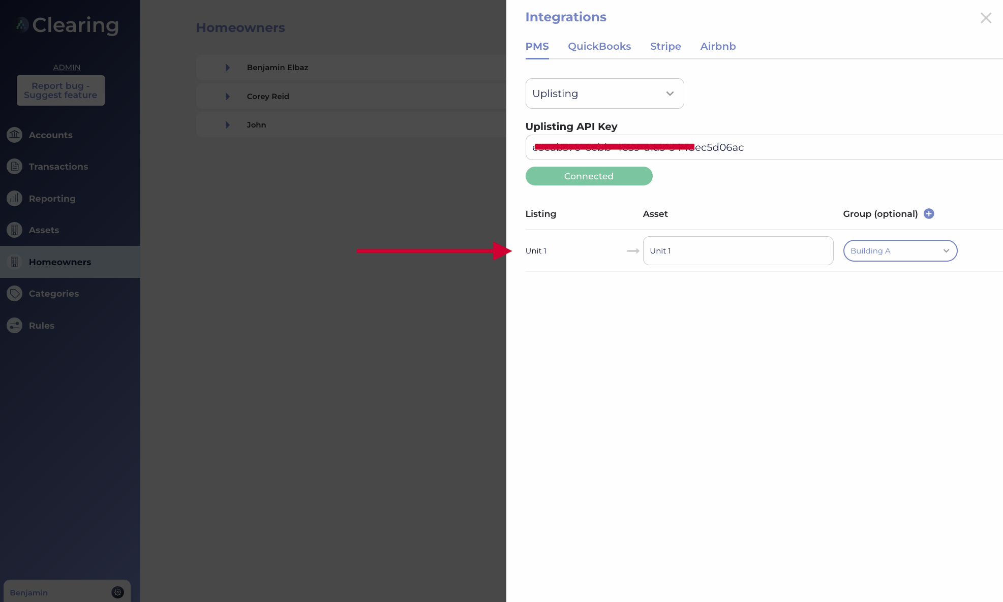This screenshot has height=602, width=1003.
Task: Go to Assets in the sidebar
Action: [44, 230]
